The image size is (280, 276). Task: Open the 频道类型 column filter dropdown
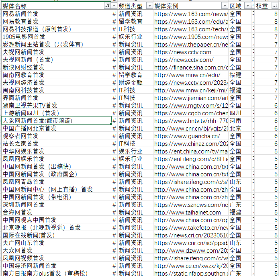pyautogui.click(x=149, y=6)
